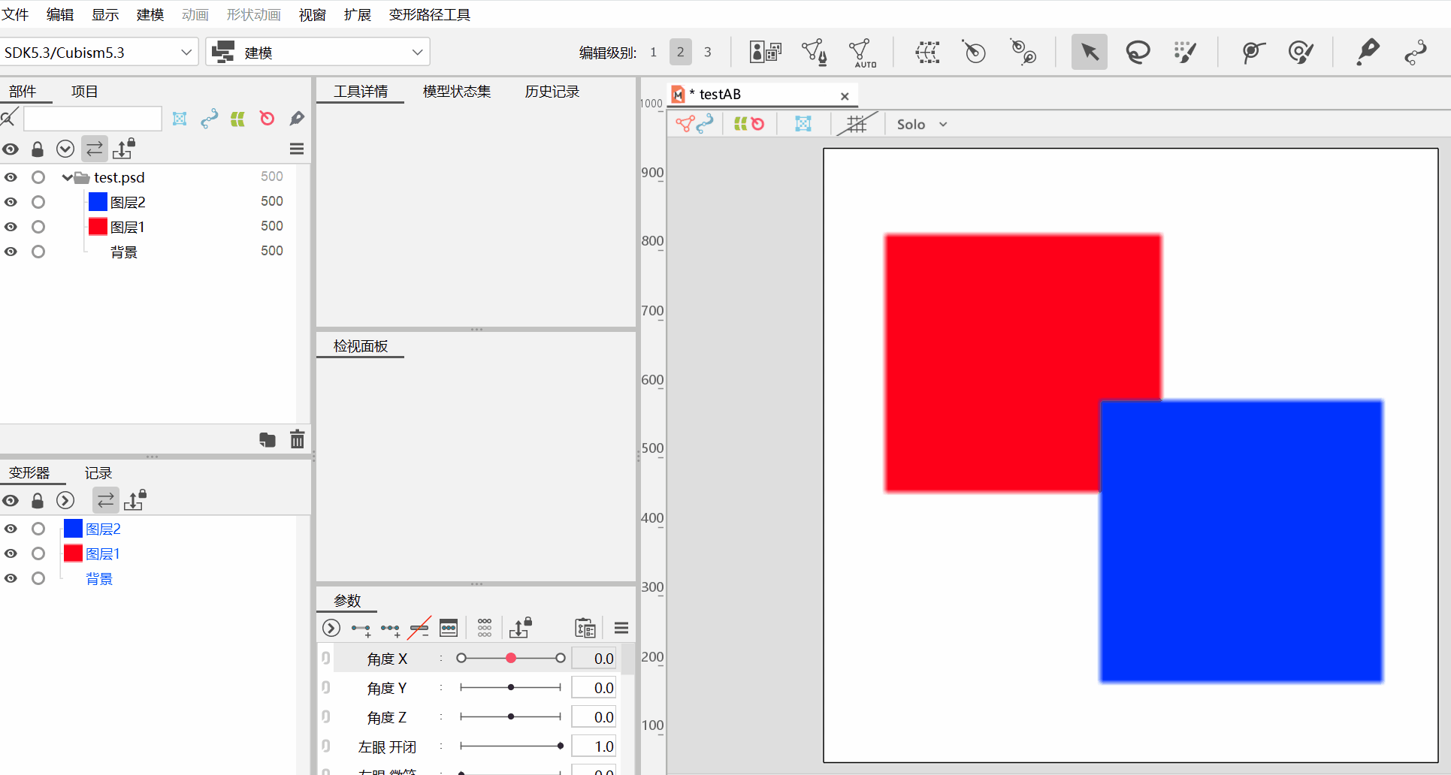Viewport: 1451px width, 775px height.
Task: Select the brush selection tool
Action: pos(1184,52)
